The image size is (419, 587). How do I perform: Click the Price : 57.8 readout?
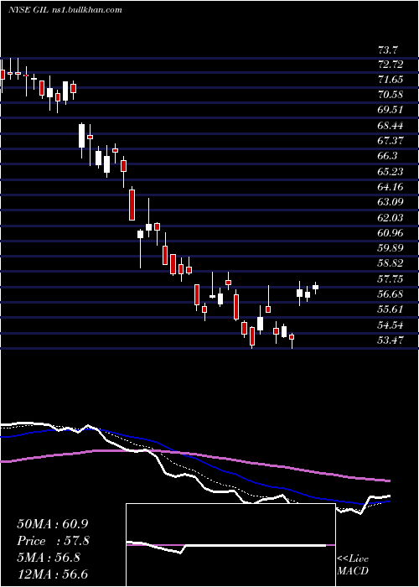54,541
